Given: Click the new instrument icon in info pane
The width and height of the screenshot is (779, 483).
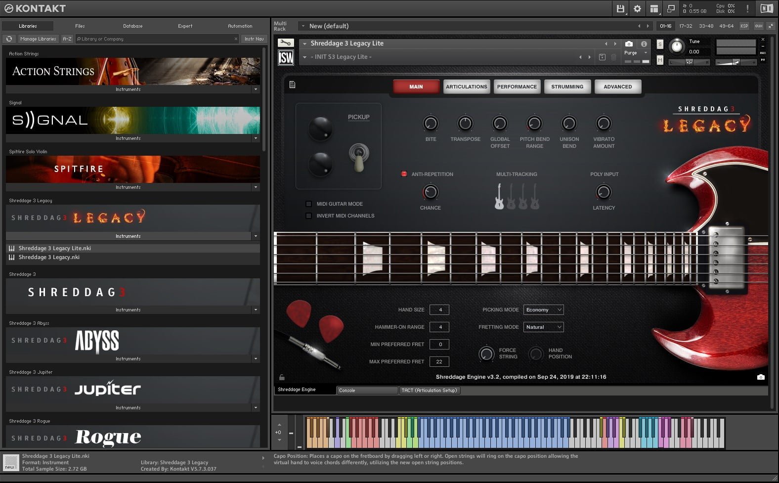Looking at the screenshot, I should tap(10, 463).
